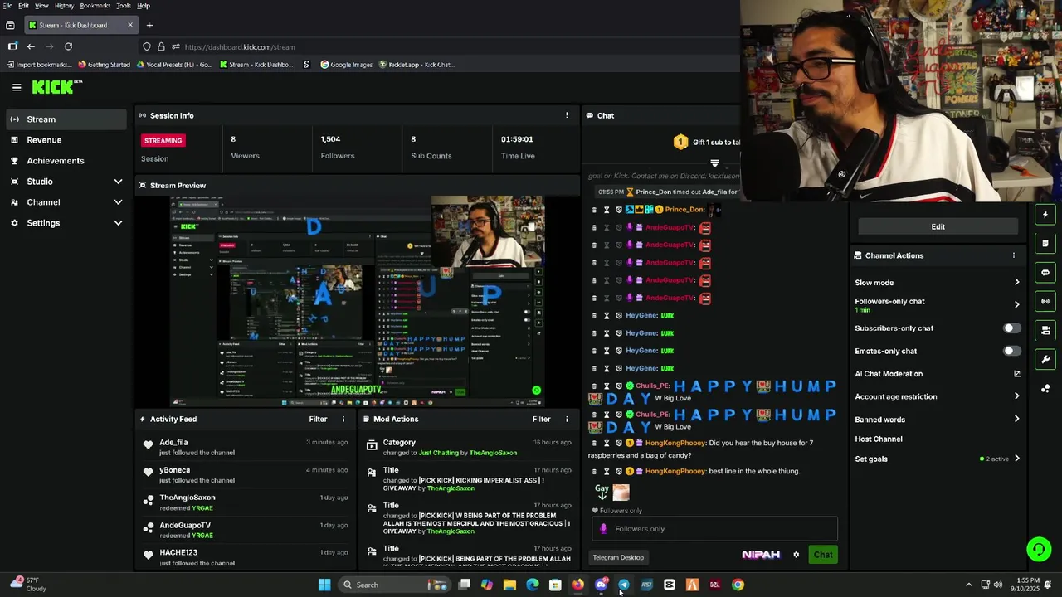This screenshot has width=1062, height=597.
Task: Open Firefox from the taskbar
Action: pos(578,585)
